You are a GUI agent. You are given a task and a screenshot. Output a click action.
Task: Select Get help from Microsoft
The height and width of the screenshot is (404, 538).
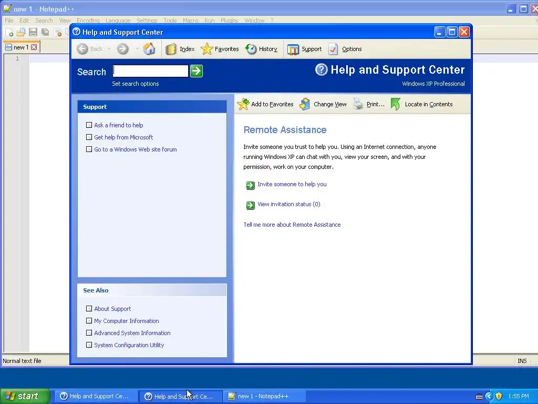click(123, 137)
